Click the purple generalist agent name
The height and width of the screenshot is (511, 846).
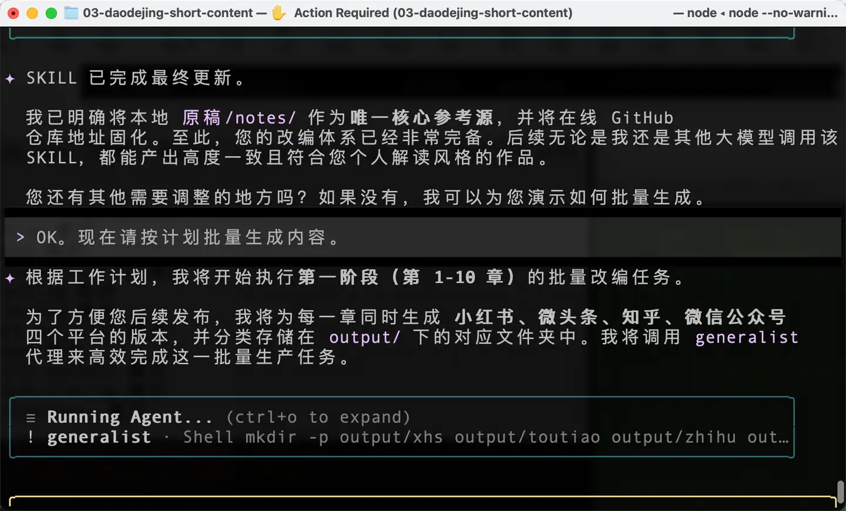pos(747,337)
